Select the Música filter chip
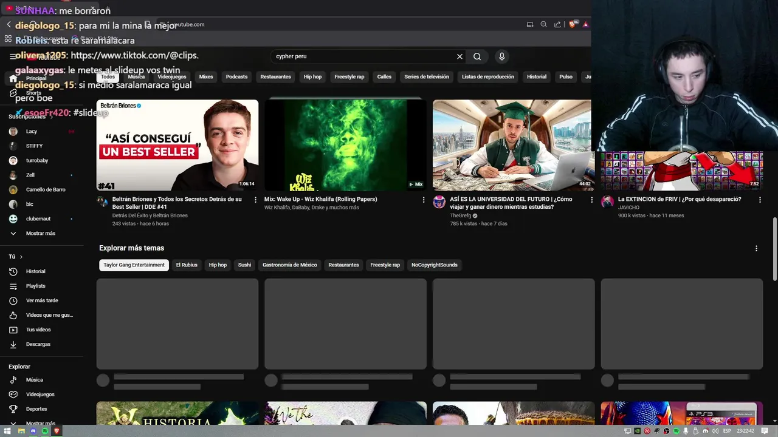The height and width of the screenshot is (437, 778). pyautogui.click(x=136, y=77)
